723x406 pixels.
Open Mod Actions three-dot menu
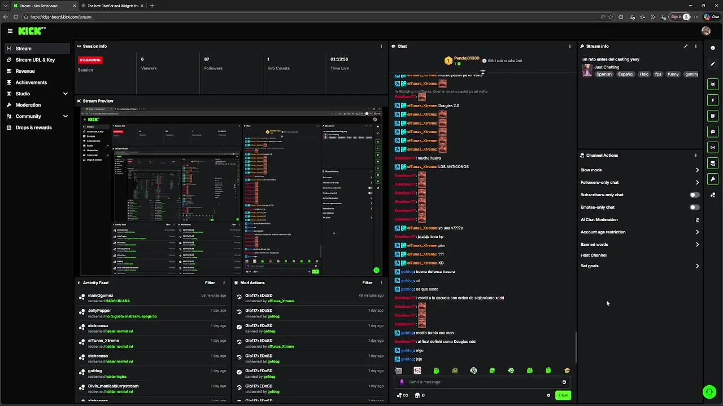[381, 283]
